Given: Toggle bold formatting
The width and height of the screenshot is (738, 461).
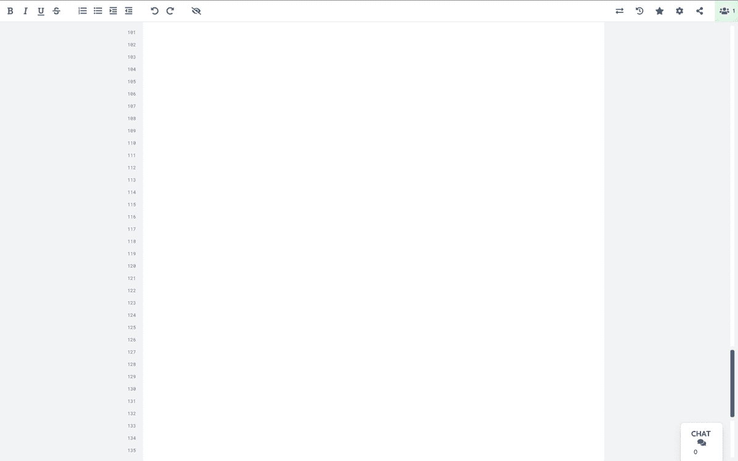Looking at the screenshot, I should 10,10.
